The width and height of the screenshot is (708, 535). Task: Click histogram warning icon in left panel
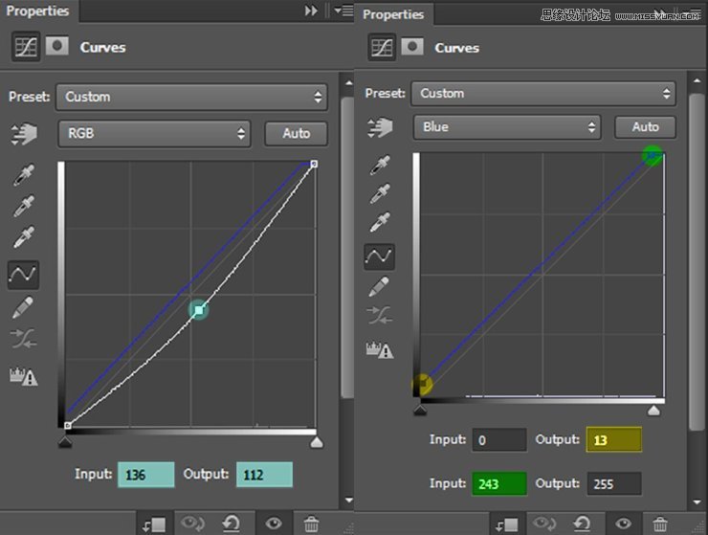tap(24, 376)
